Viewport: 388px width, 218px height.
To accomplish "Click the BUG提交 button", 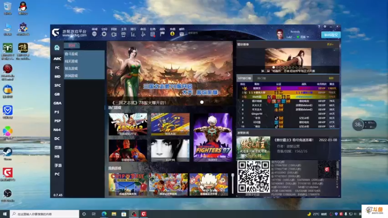I will click(x=331, y=35).
